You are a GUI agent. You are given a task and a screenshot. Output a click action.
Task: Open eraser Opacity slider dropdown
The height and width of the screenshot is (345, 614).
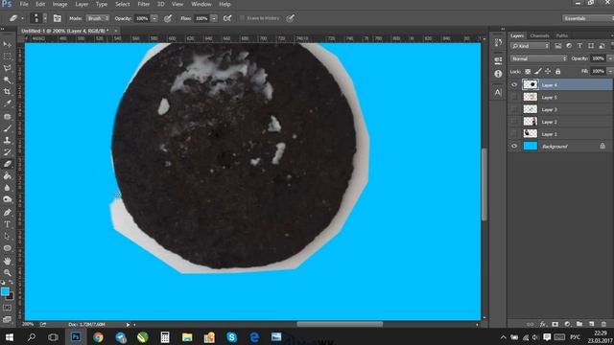tap(154, 18)
